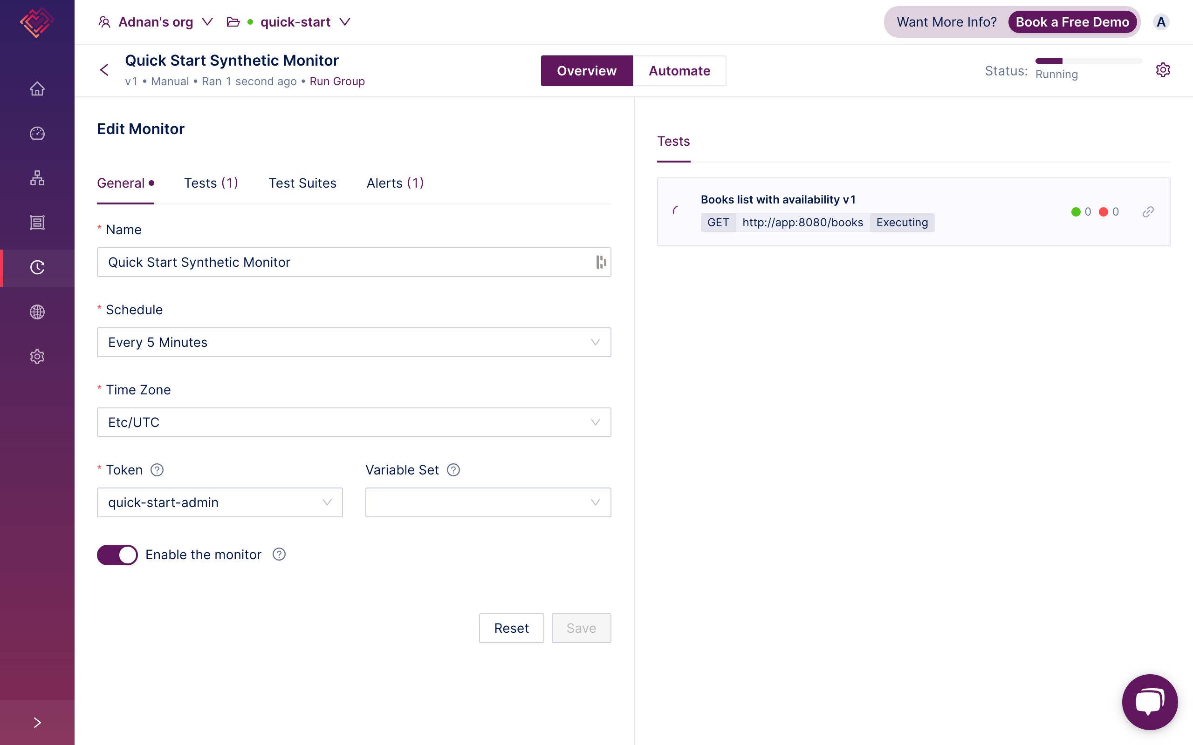Switch to the Overview tab

pos(587,71)
